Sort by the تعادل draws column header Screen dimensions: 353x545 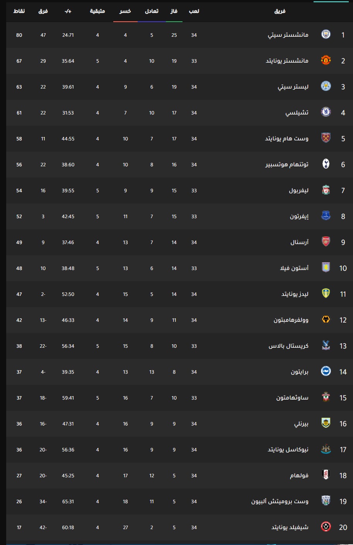coord(152,11)
